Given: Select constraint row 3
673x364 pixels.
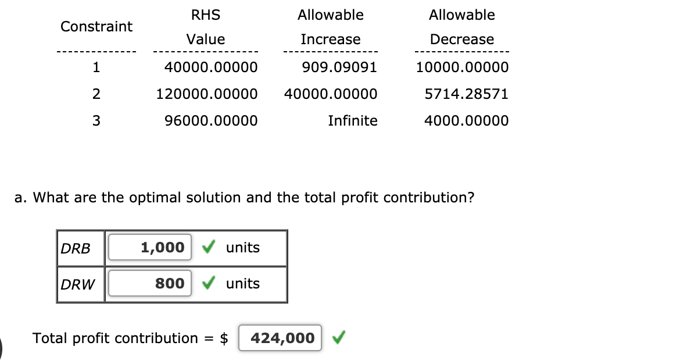Looking at the screenshot, I should 96,120.
